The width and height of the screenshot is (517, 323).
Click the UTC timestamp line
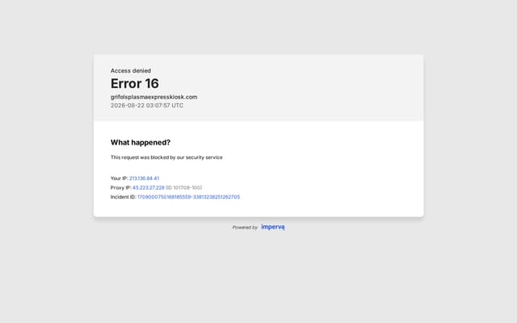pyautogui.click(x=147, y=106)
